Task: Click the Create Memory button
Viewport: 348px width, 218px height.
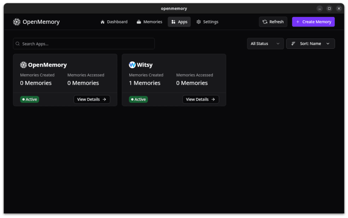Action: tap(314, 22)
